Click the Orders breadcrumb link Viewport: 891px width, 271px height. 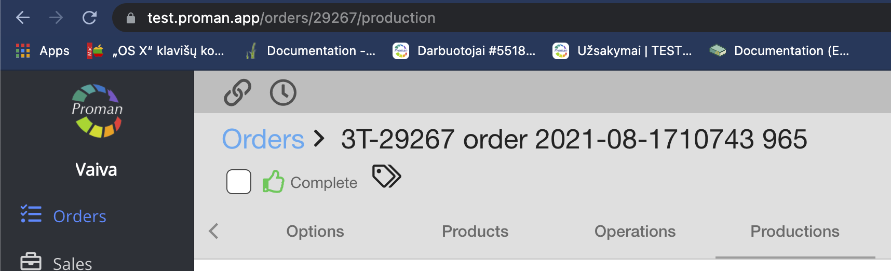[x=263, y=140]
